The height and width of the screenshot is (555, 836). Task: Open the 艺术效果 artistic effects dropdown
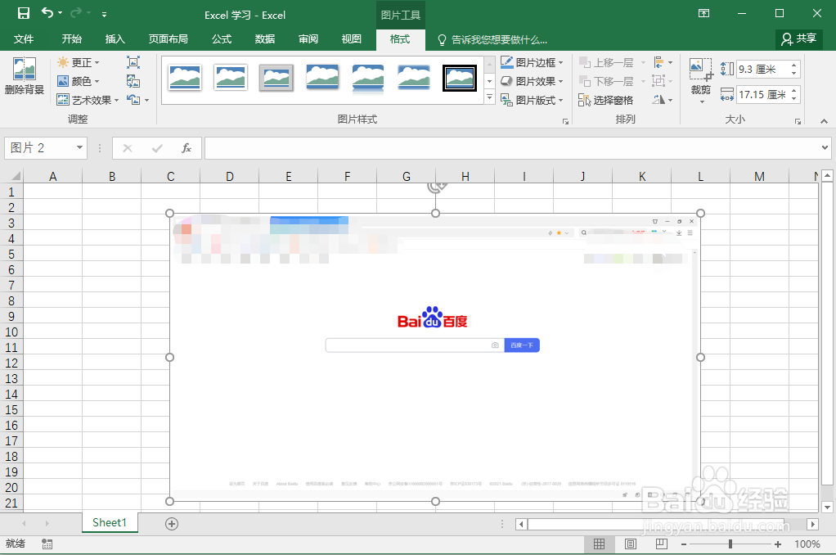point(88,100)
